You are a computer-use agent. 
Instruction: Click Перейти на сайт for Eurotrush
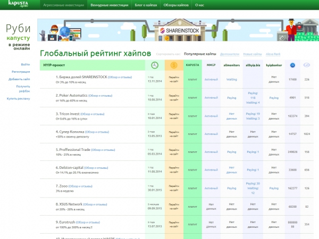174,224
